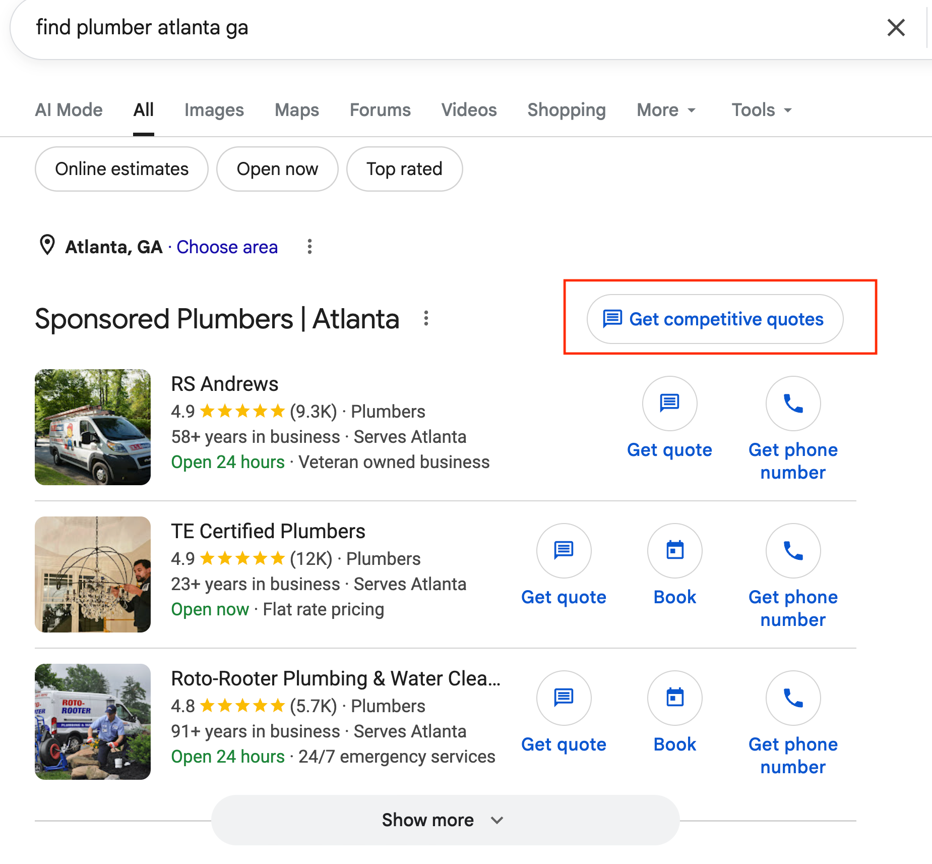Screen dimensions: 932x864
Task: Click Get competitive quotes button
Action: (x=715, y=319)
